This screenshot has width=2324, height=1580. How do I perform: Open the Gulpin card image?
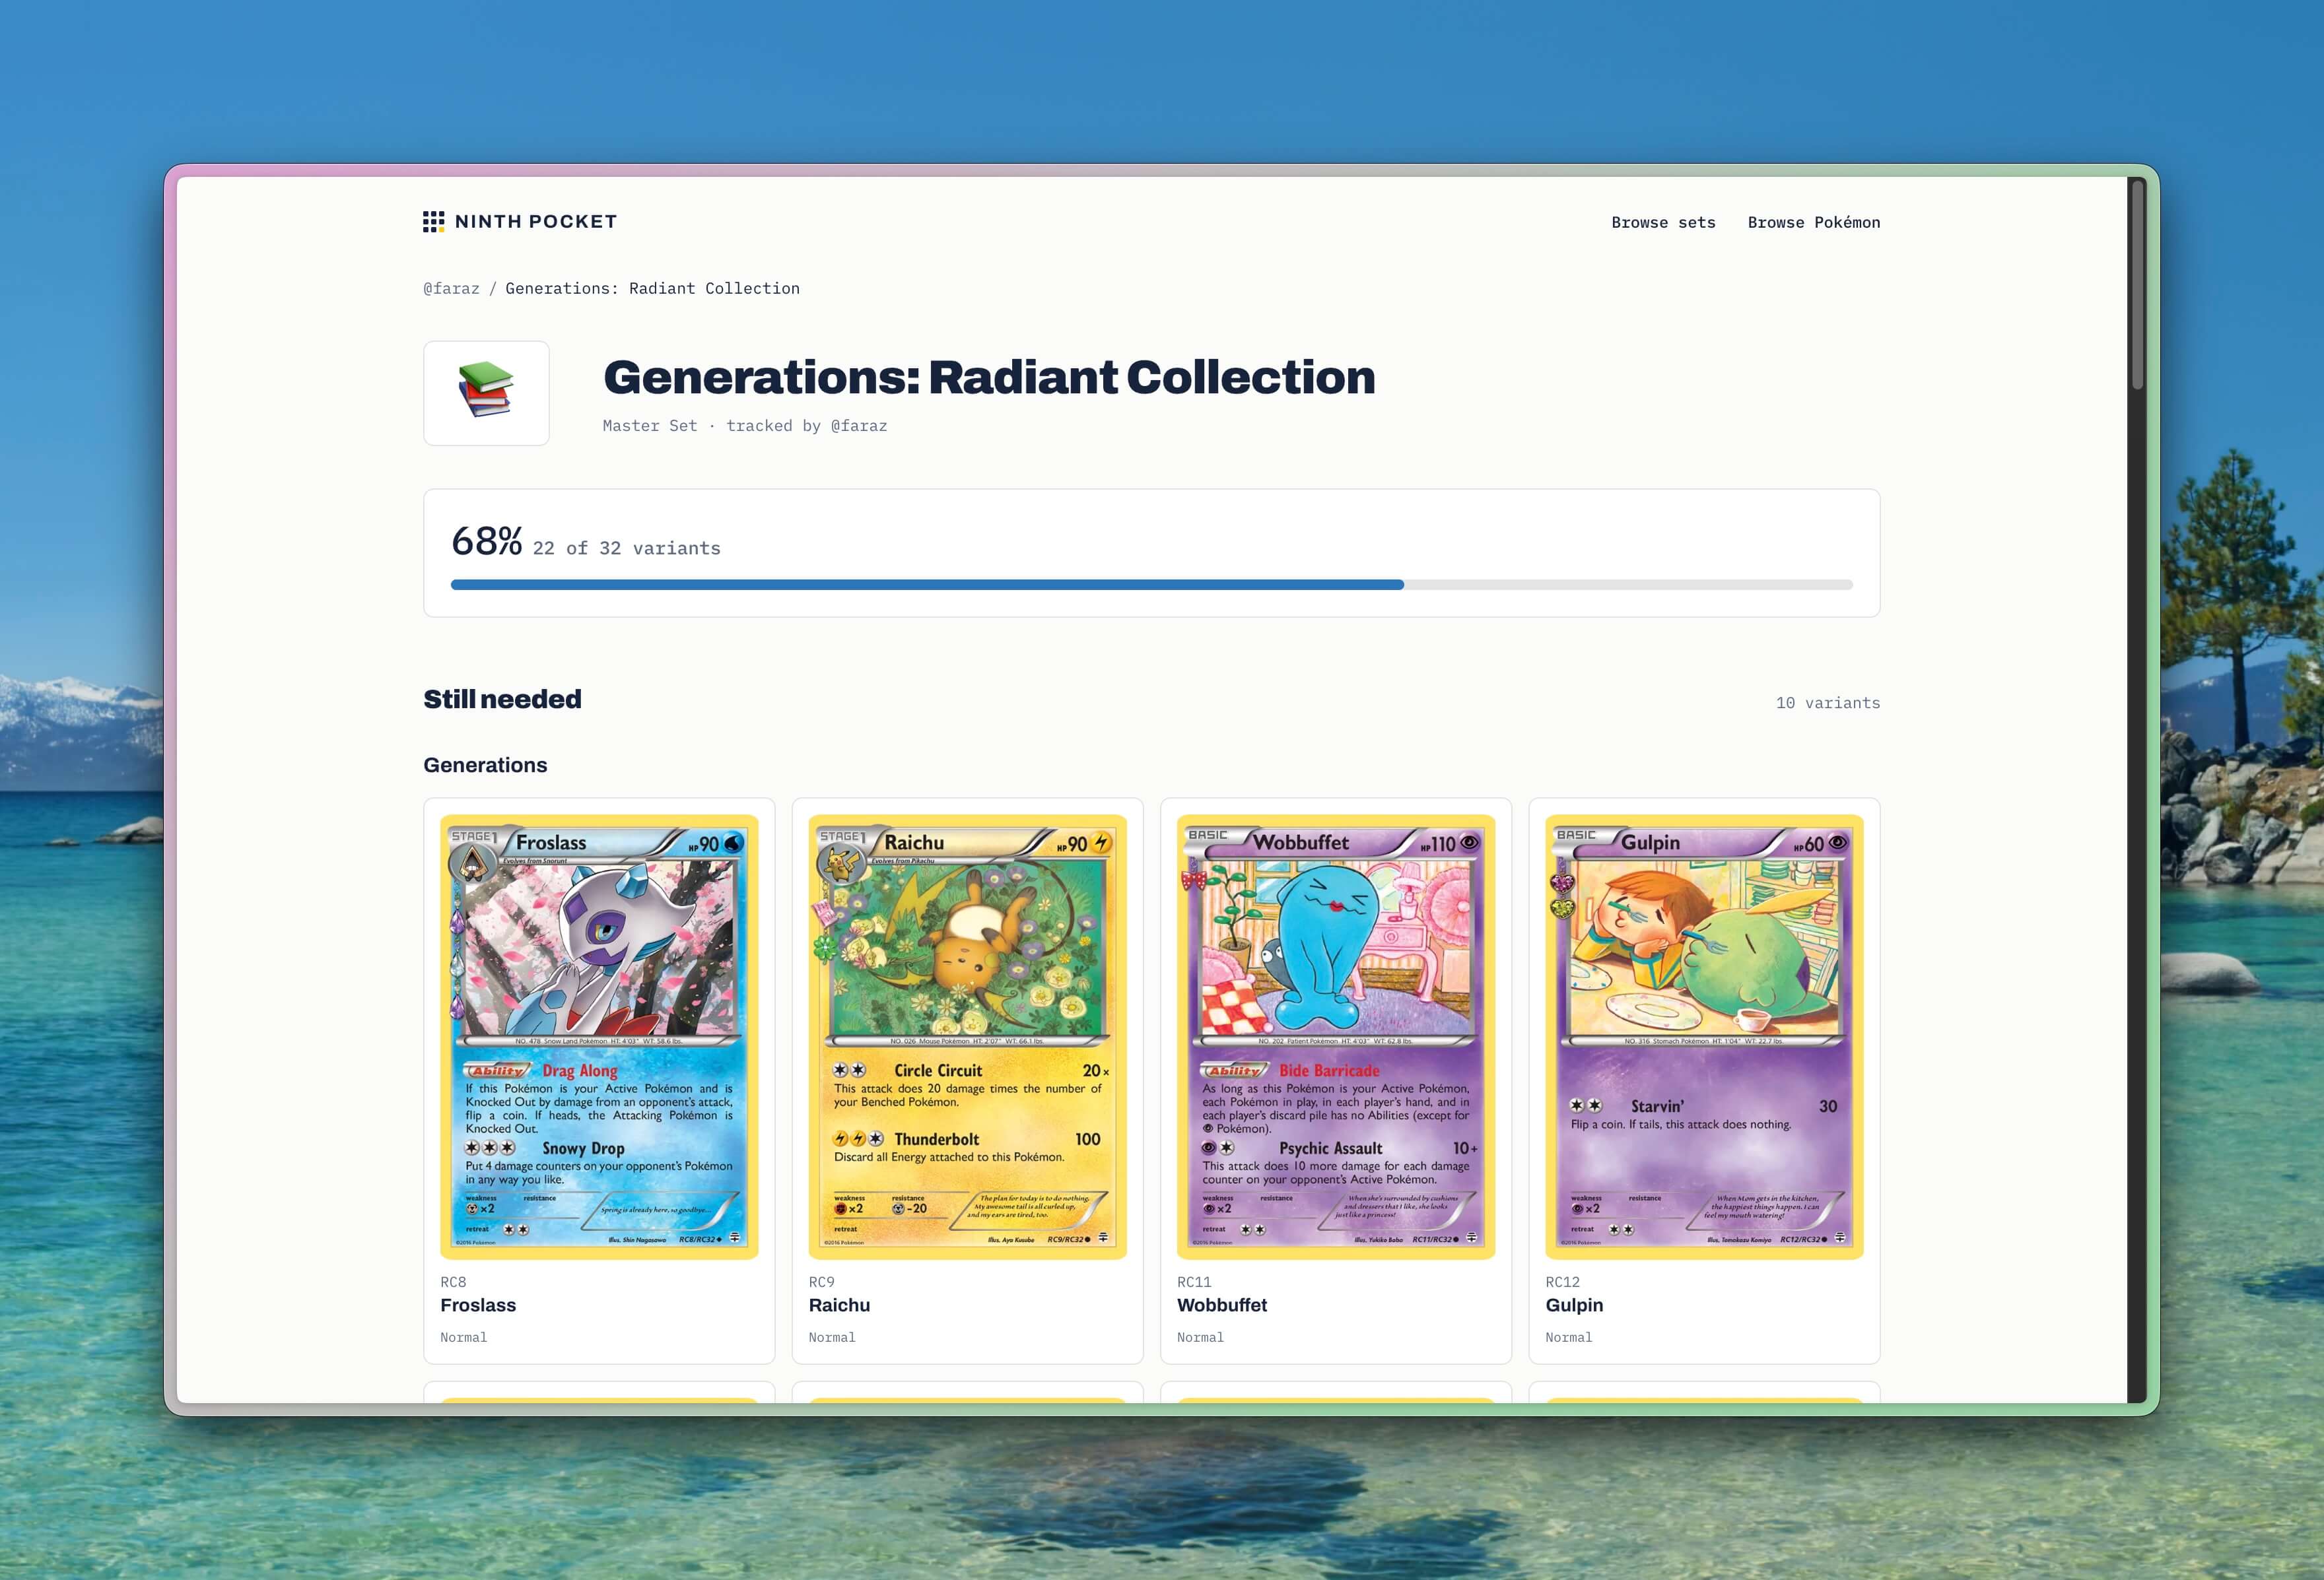pyautogui.click(x=1704, y=1036)
